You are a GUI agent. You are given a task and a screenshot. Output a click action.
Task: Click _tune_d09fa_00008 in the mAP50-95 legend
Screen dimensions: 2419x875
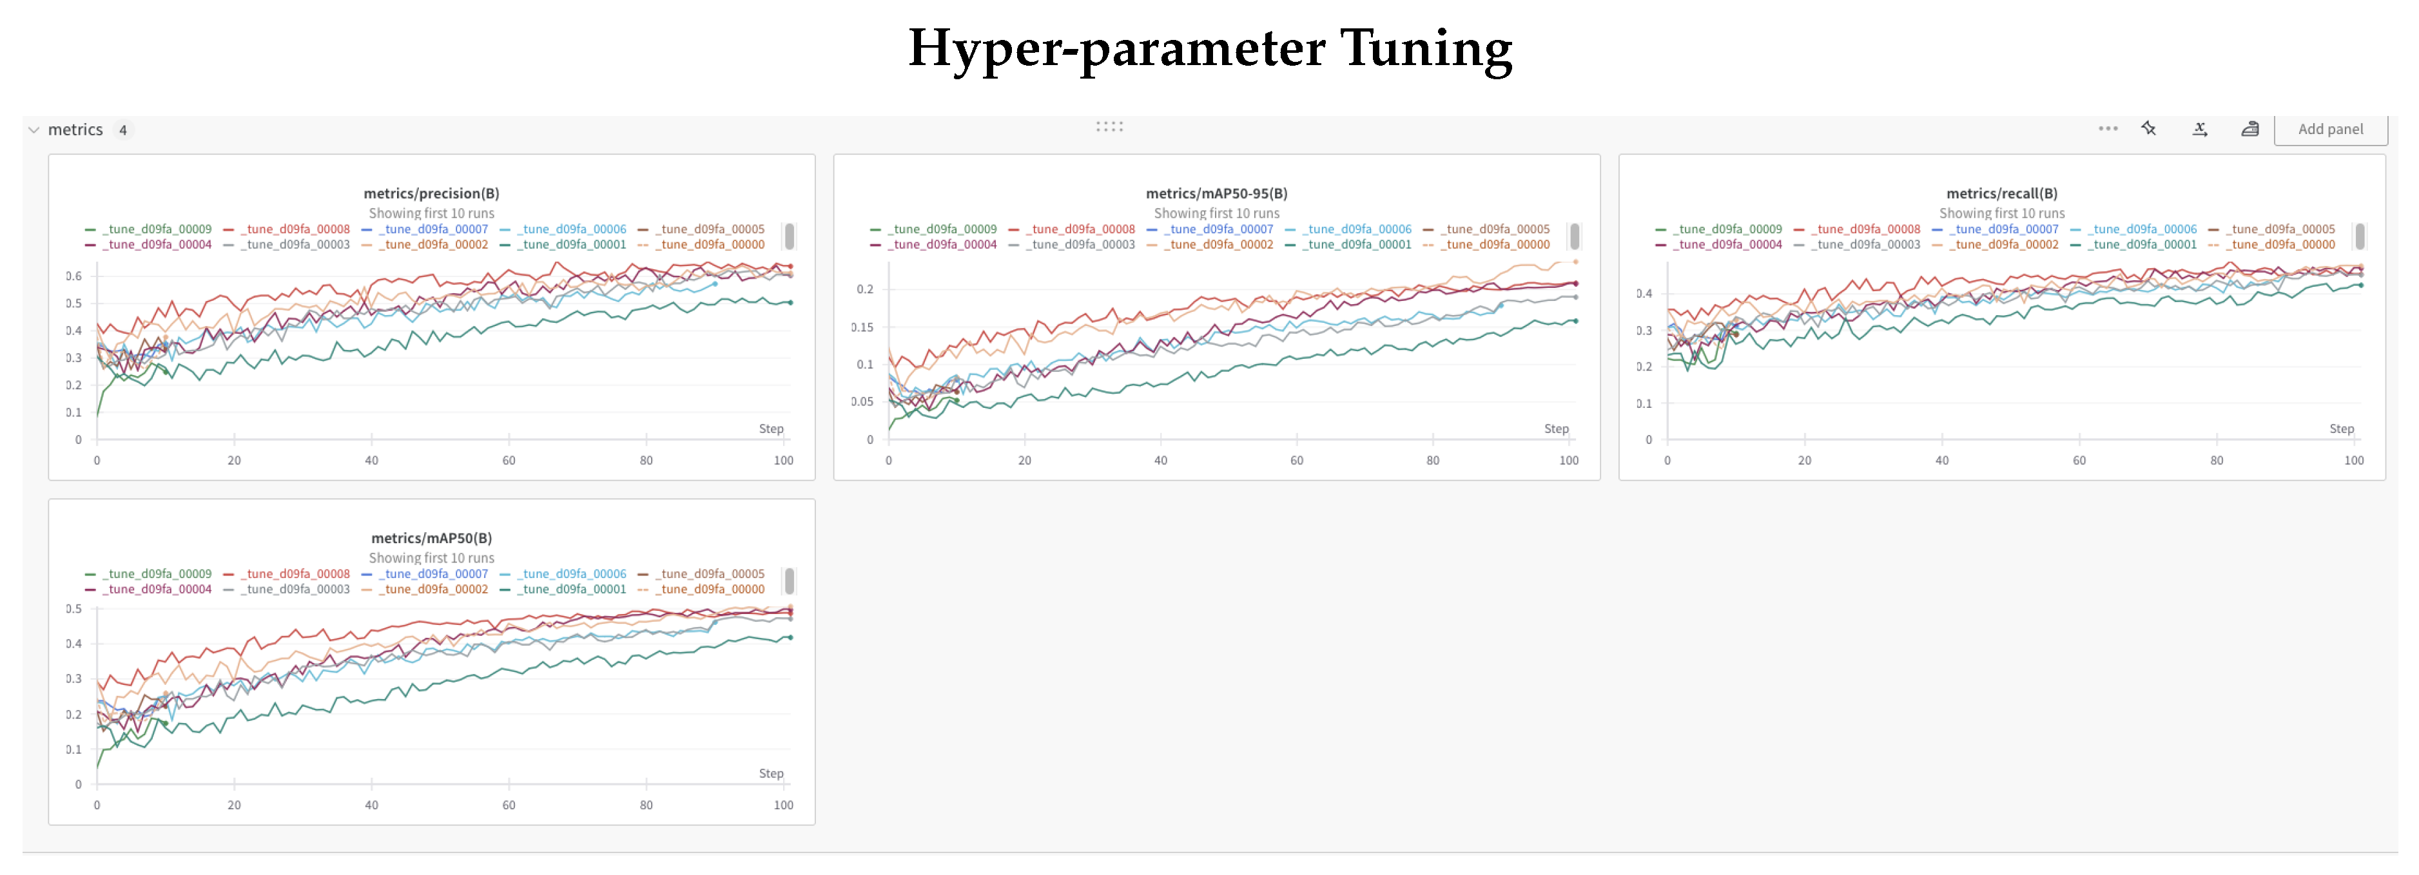pyautogui.click(x=1081, y=229)
